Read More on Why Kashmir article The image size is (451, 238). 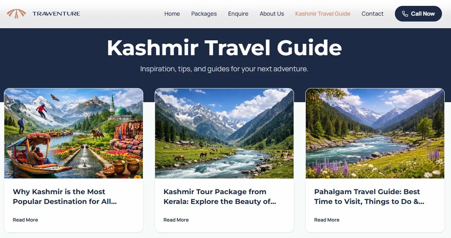pyautogui.click(x=25, y=220)
